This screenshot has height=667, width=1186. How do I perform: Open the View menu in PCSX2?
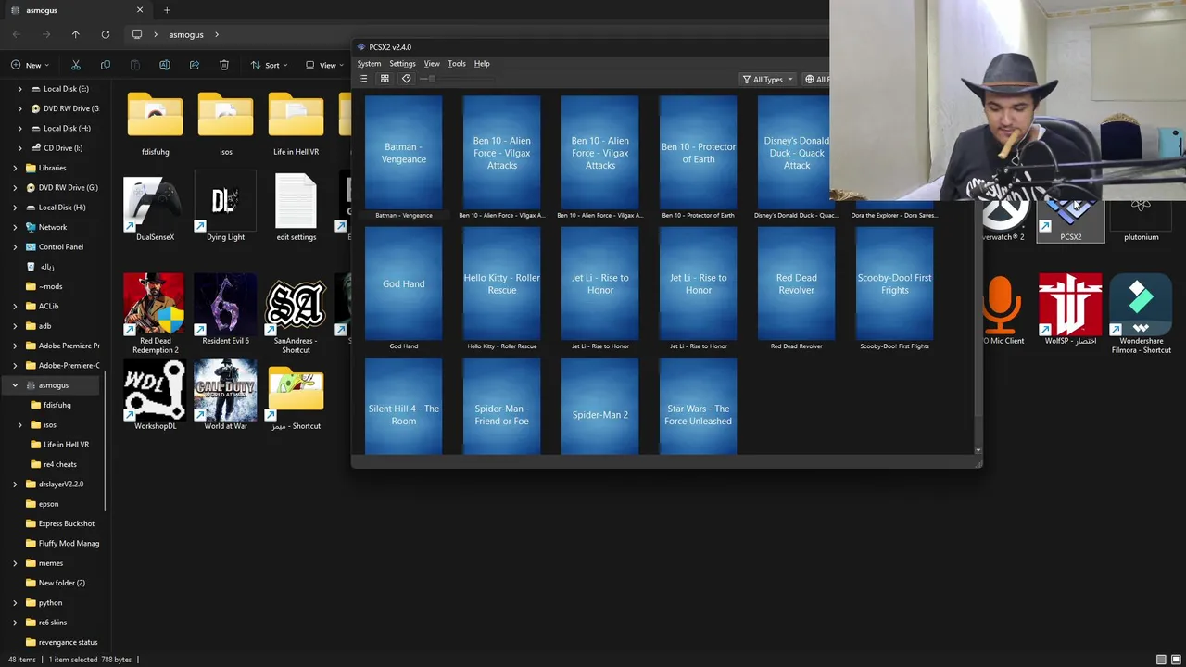pos(432,64)
